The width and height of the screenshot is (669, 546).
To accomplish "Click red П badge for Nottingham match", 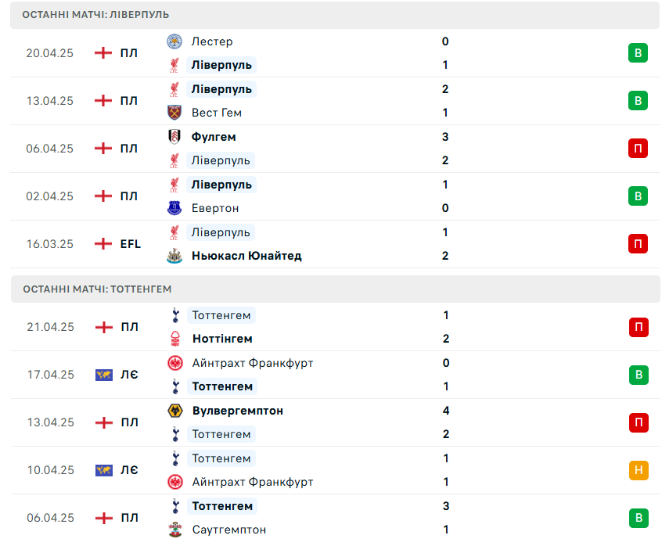I will coord(638,327).
